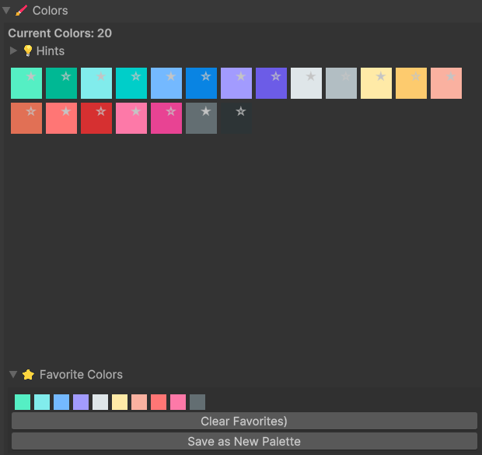This screenshot has height=455, width=482.
Task: Unstar the coral color in the second row
Action: [66, 111]
